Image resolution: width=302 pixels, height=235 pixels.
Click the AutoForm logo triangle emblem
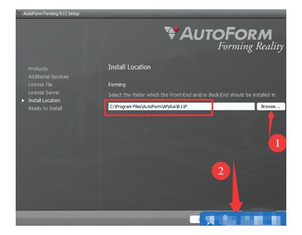pyautogui.click(x=172, y=33)
